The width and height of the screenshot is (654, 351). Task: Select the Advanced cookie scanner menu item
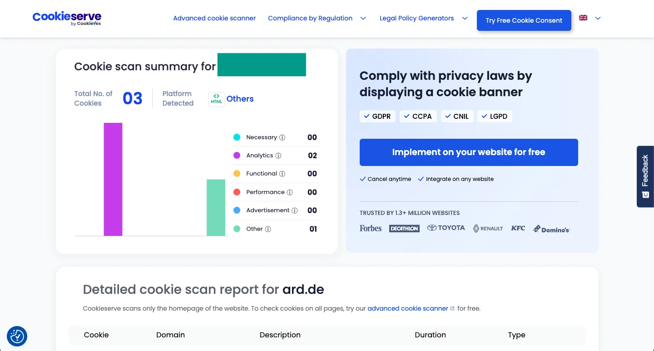point(214,18)
